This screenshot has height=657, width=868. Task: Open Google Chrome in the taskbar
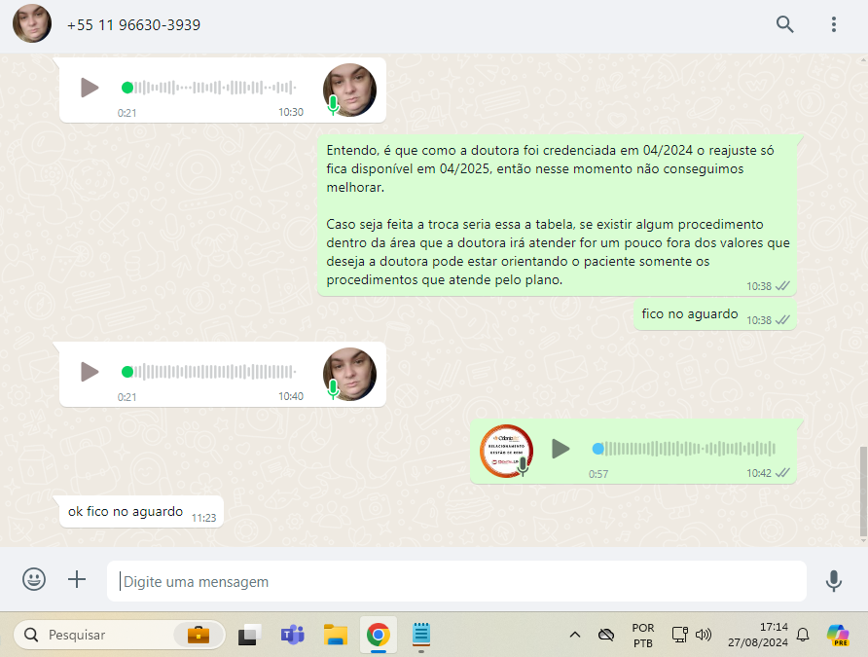point(378,635)
